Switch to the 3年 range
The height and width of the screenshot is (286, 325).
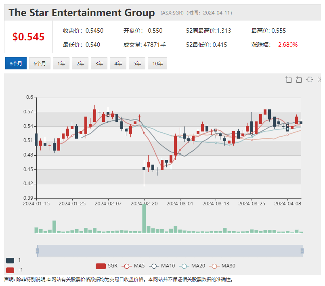[x=99, y=63]
